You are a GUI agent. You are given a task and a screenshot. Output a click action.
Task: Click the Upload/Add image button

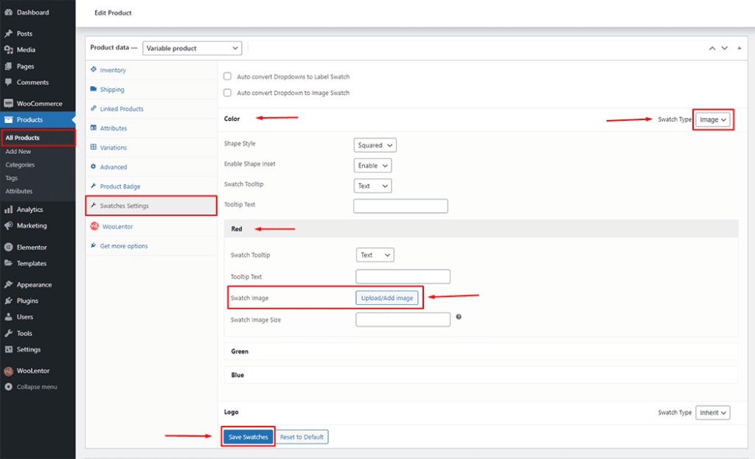(x=387, y=298)
